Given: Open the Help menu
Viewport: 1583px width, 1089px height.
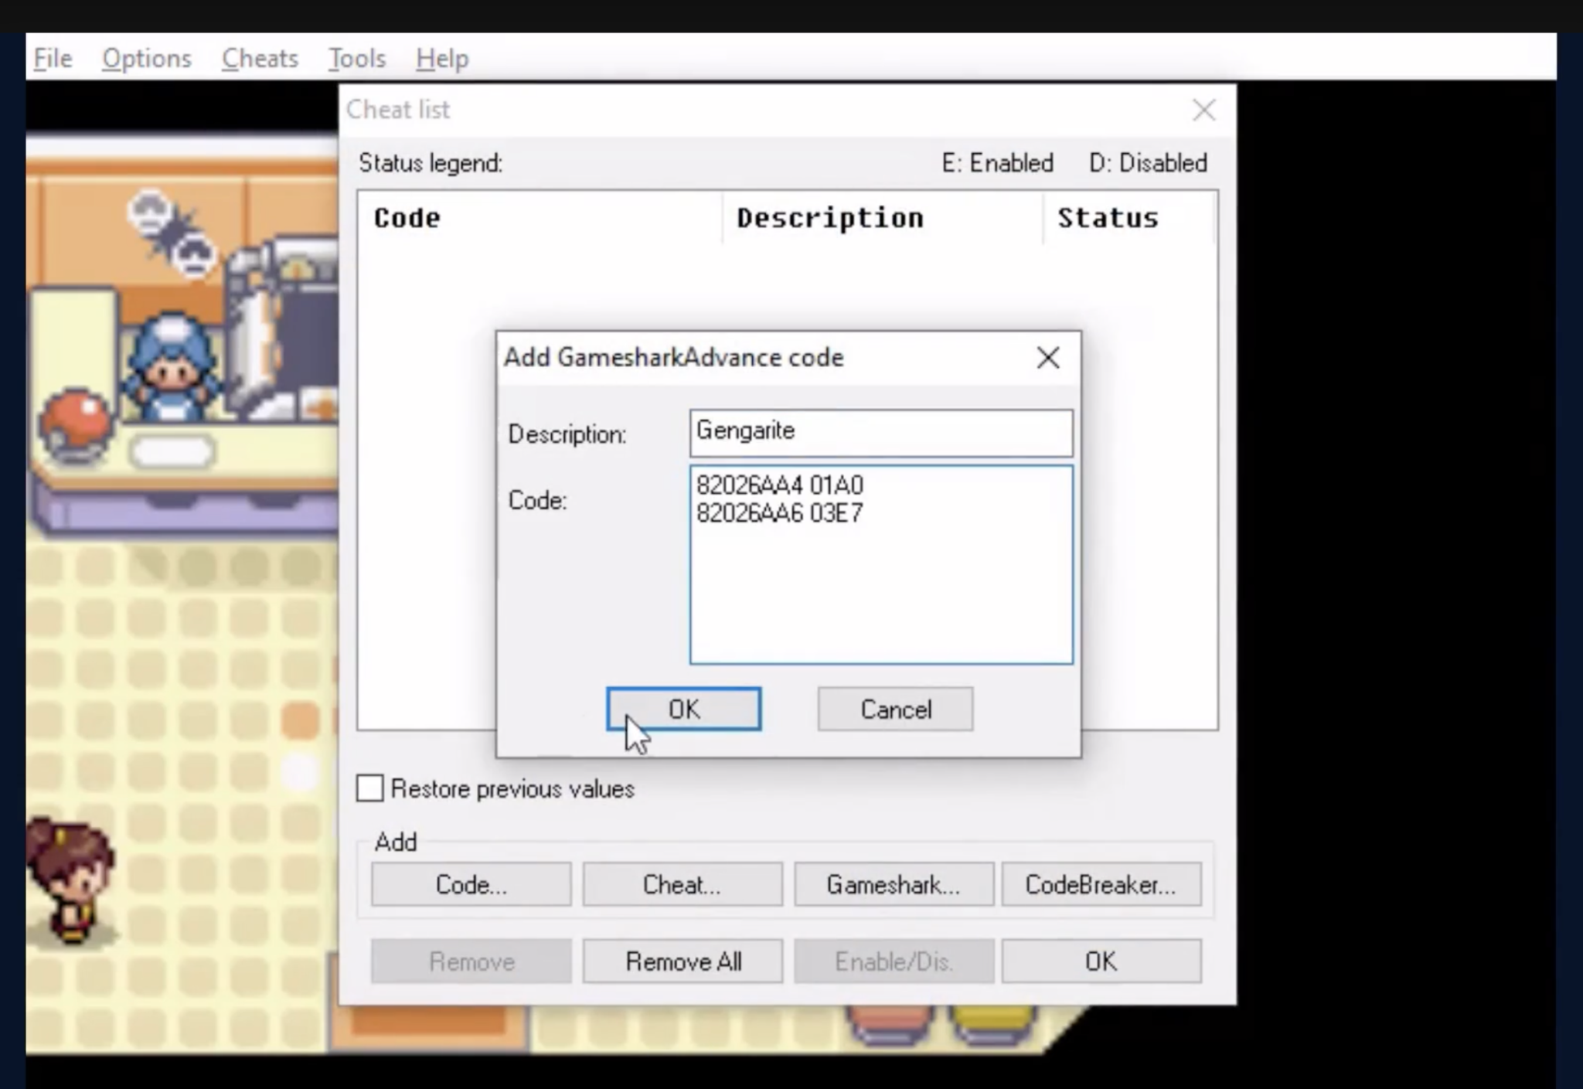Looking at the screenshot, I should 441,58.
